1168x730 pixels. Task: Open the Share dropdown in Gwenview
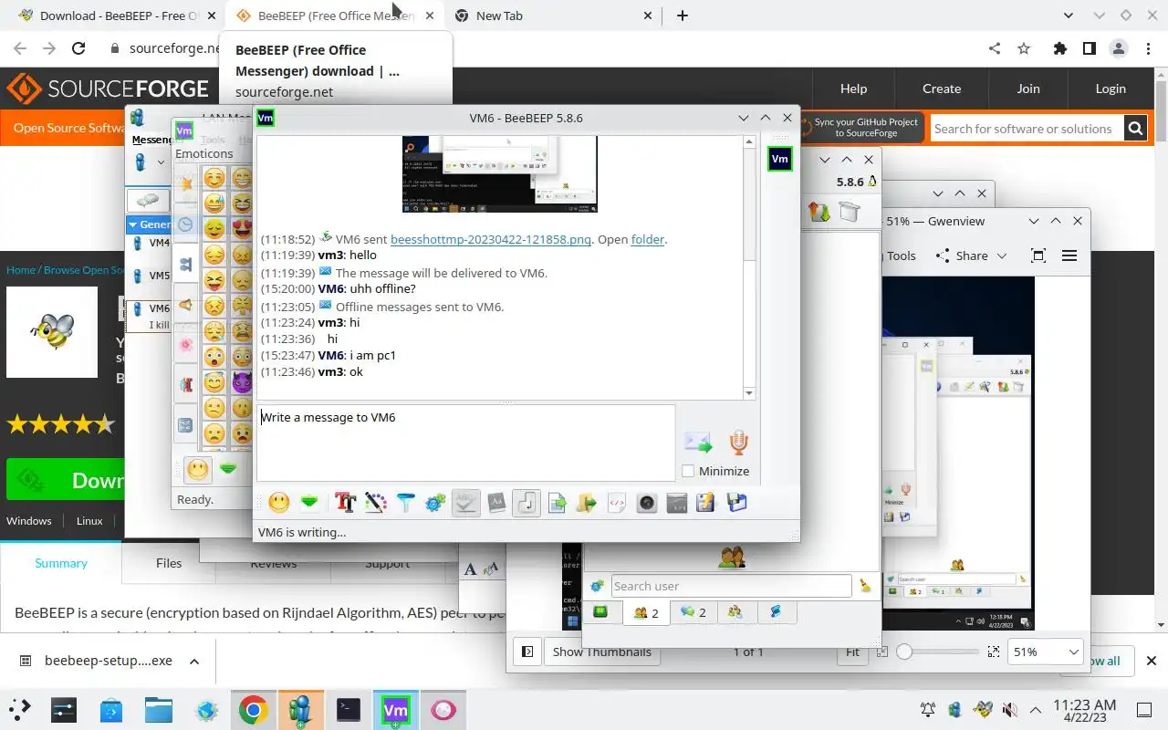(x=972, y=255)
